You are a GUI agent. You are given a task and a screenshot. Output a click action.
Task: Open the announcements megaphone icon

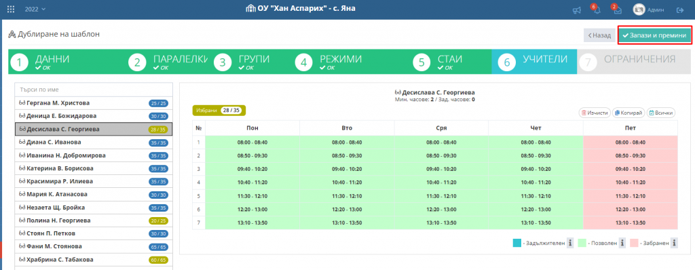coord(577,10)
